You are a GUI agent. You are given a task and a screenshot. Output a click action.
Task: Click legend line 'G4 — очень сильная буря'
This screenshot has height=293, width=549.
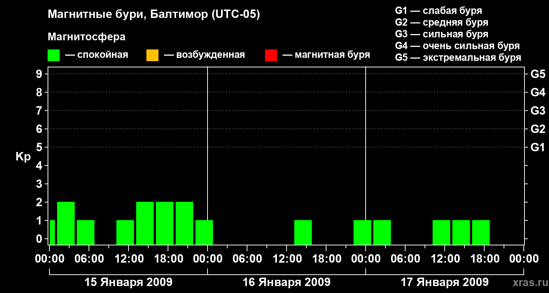click(457, 46)
